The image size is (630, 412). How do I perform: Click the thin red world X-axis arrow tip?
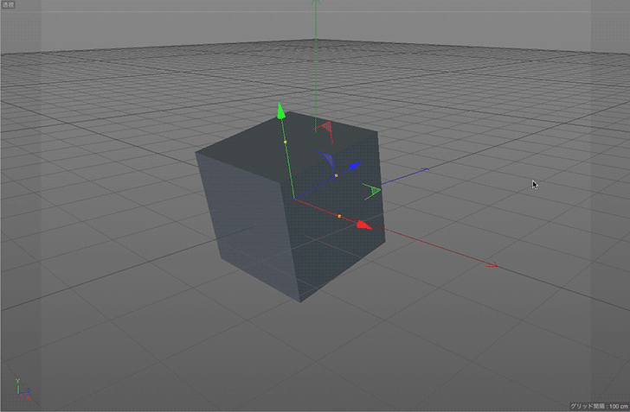(x=492, y=265)
